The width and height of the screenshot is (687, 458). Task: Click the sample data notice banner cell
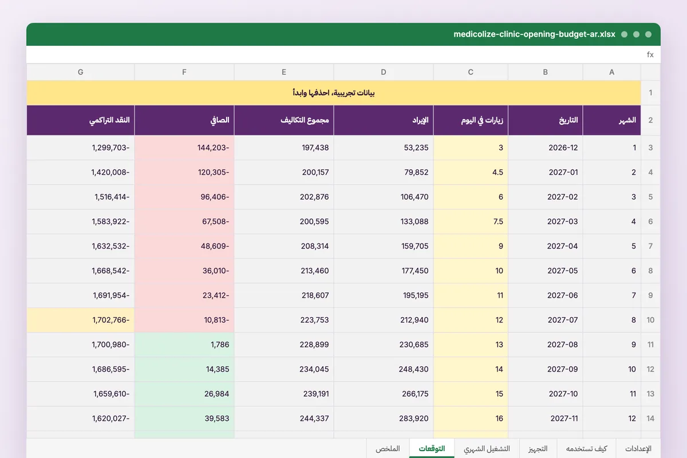[x=334, y=93]
